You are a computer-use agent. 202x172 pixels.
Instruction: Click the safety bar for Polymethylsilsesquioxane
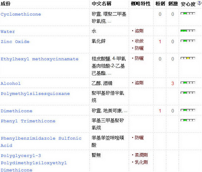[188, 93]
